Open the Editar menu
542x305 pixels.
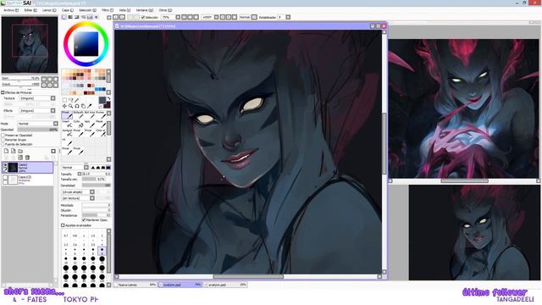(30, 10)
